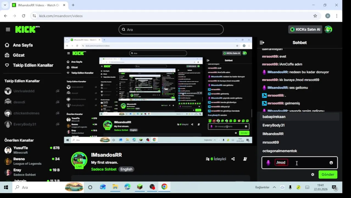Click the green KICK logo
351x198 pixels.
[27, 29]
